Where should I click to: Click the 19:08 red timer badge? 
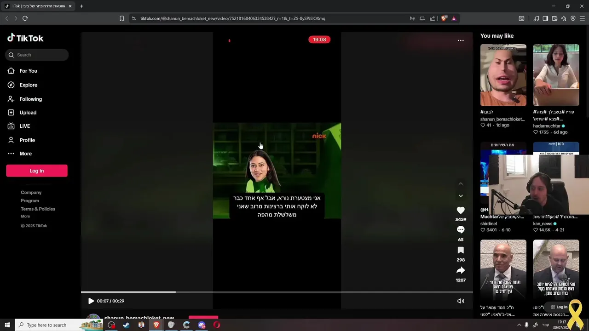(x=319, y=40)
